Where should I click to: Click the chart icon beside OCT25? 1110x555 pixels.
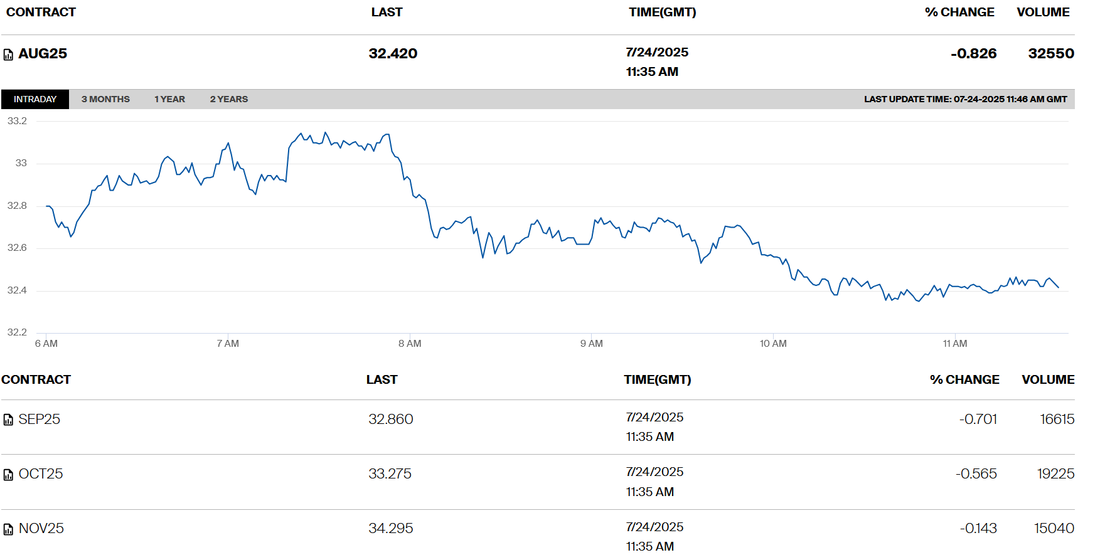[8, 475]
